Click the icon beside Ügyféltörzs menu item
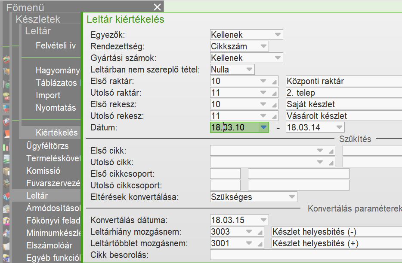 pos(6,147)
